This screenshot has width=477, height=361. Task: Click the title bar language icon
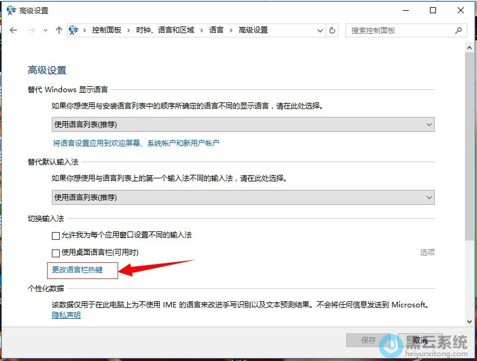11,10
